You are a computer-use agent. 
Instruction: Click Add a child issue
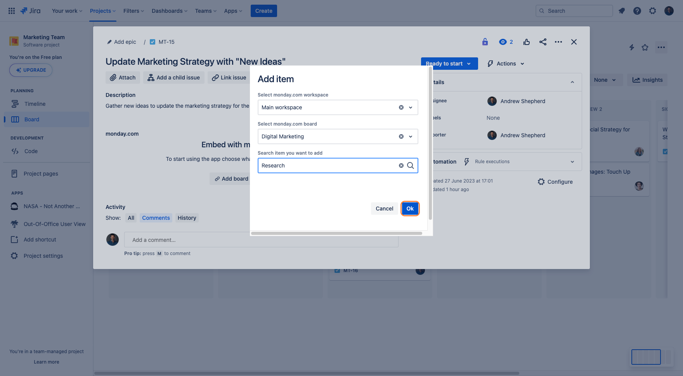(174, 78)
